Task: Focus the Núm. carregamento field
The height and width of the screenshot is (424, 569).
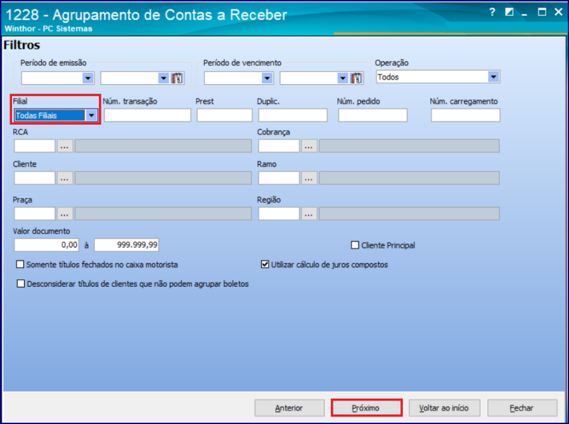Action: (465, 115)
